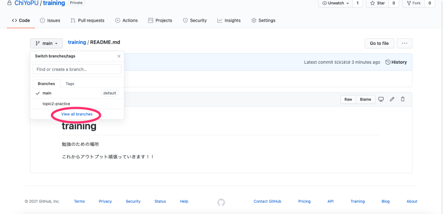Open Privacy footer link
The image size is (443, 214).
pos(105,201)
